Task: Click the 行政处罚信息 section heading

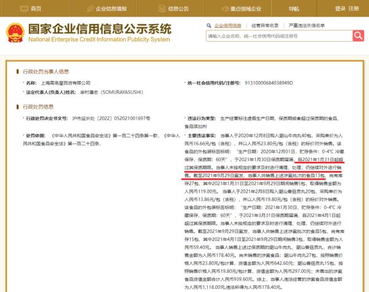Action: (x=38, y=107)
